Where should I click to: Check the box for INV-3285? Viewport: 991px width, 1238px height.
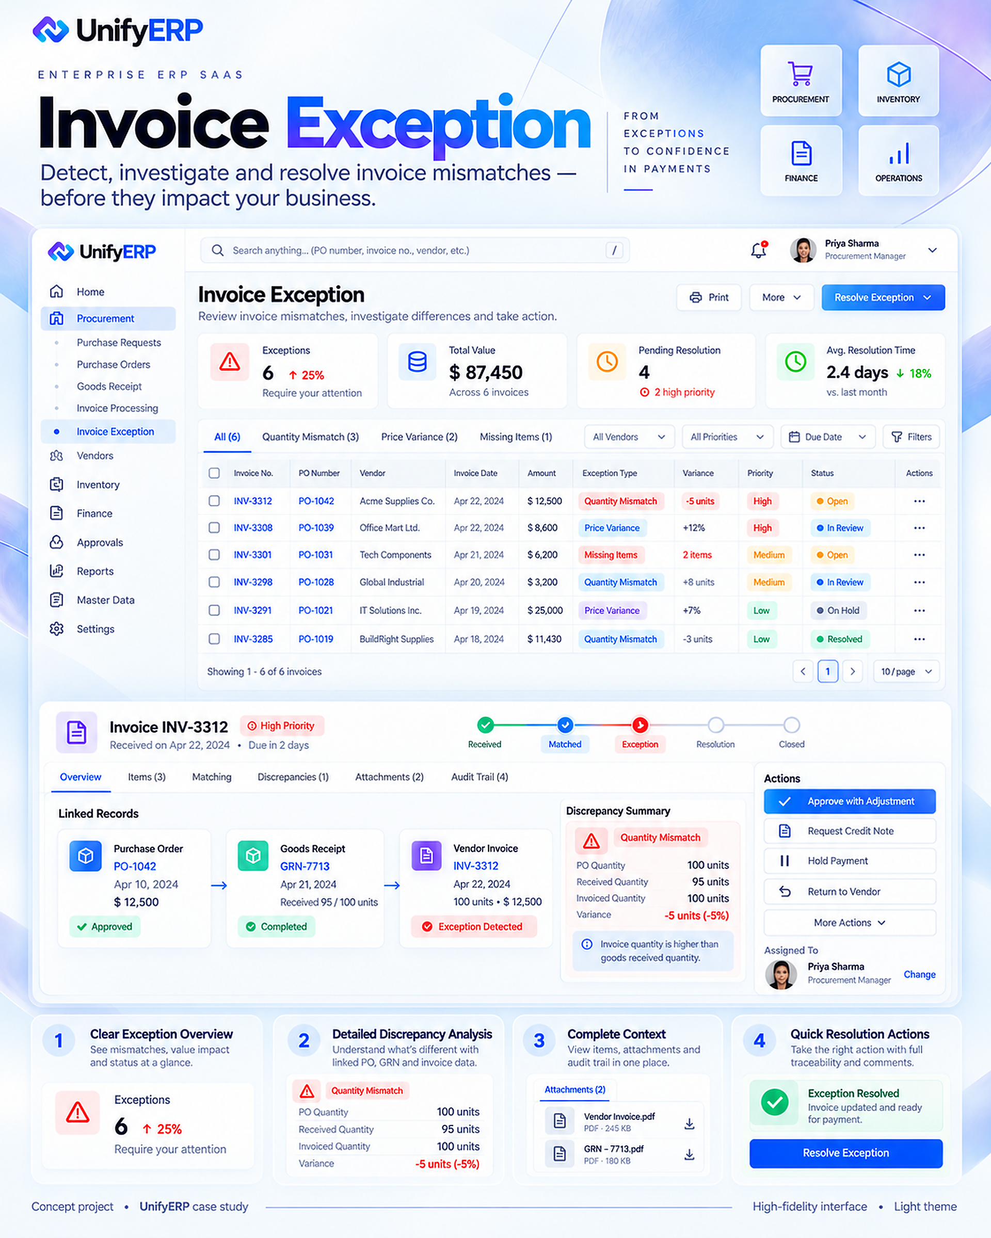[214, 639]
